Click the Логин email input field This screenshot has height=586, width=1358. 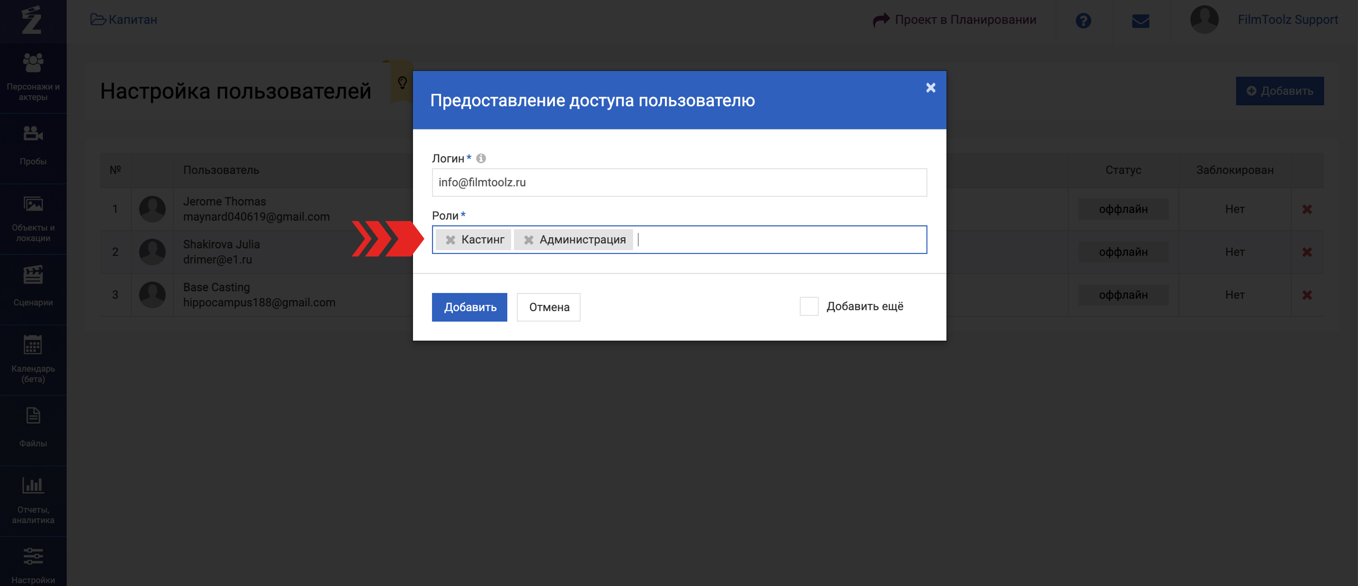679,182
